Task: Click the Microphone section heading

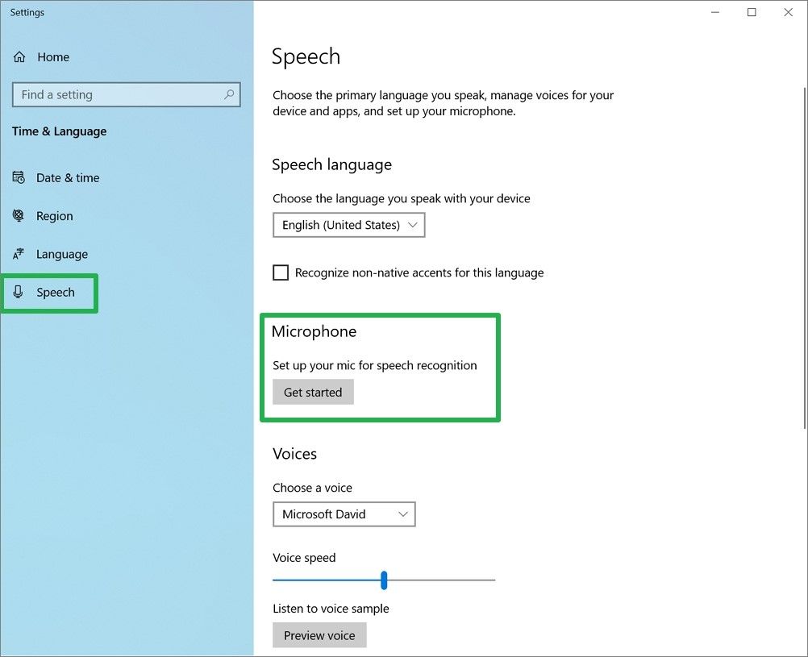Action: point(314,331)
